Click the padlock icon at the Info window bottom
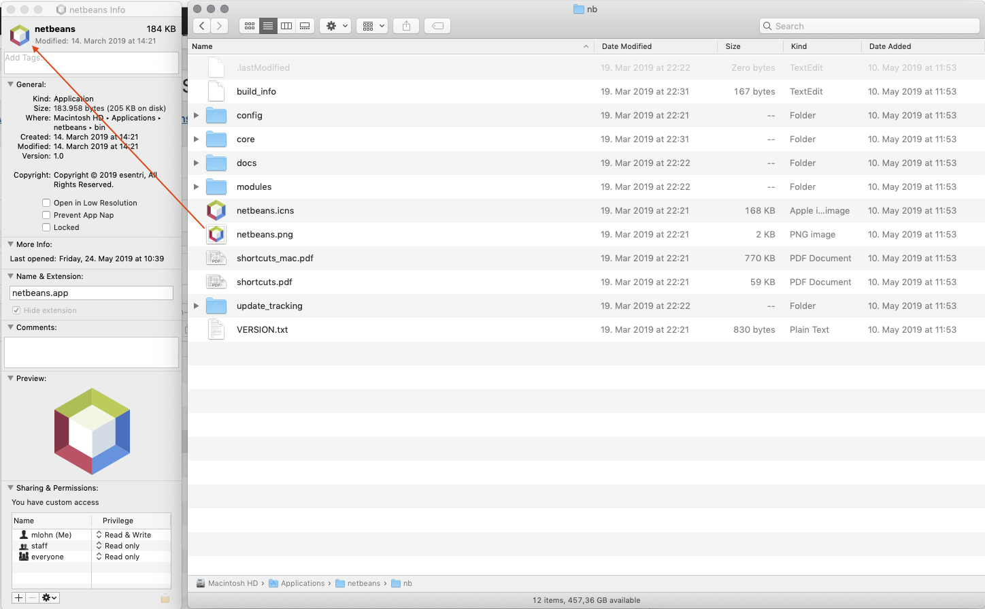The width and height of the screenshot is (985, 609). (x=165, y=597)
